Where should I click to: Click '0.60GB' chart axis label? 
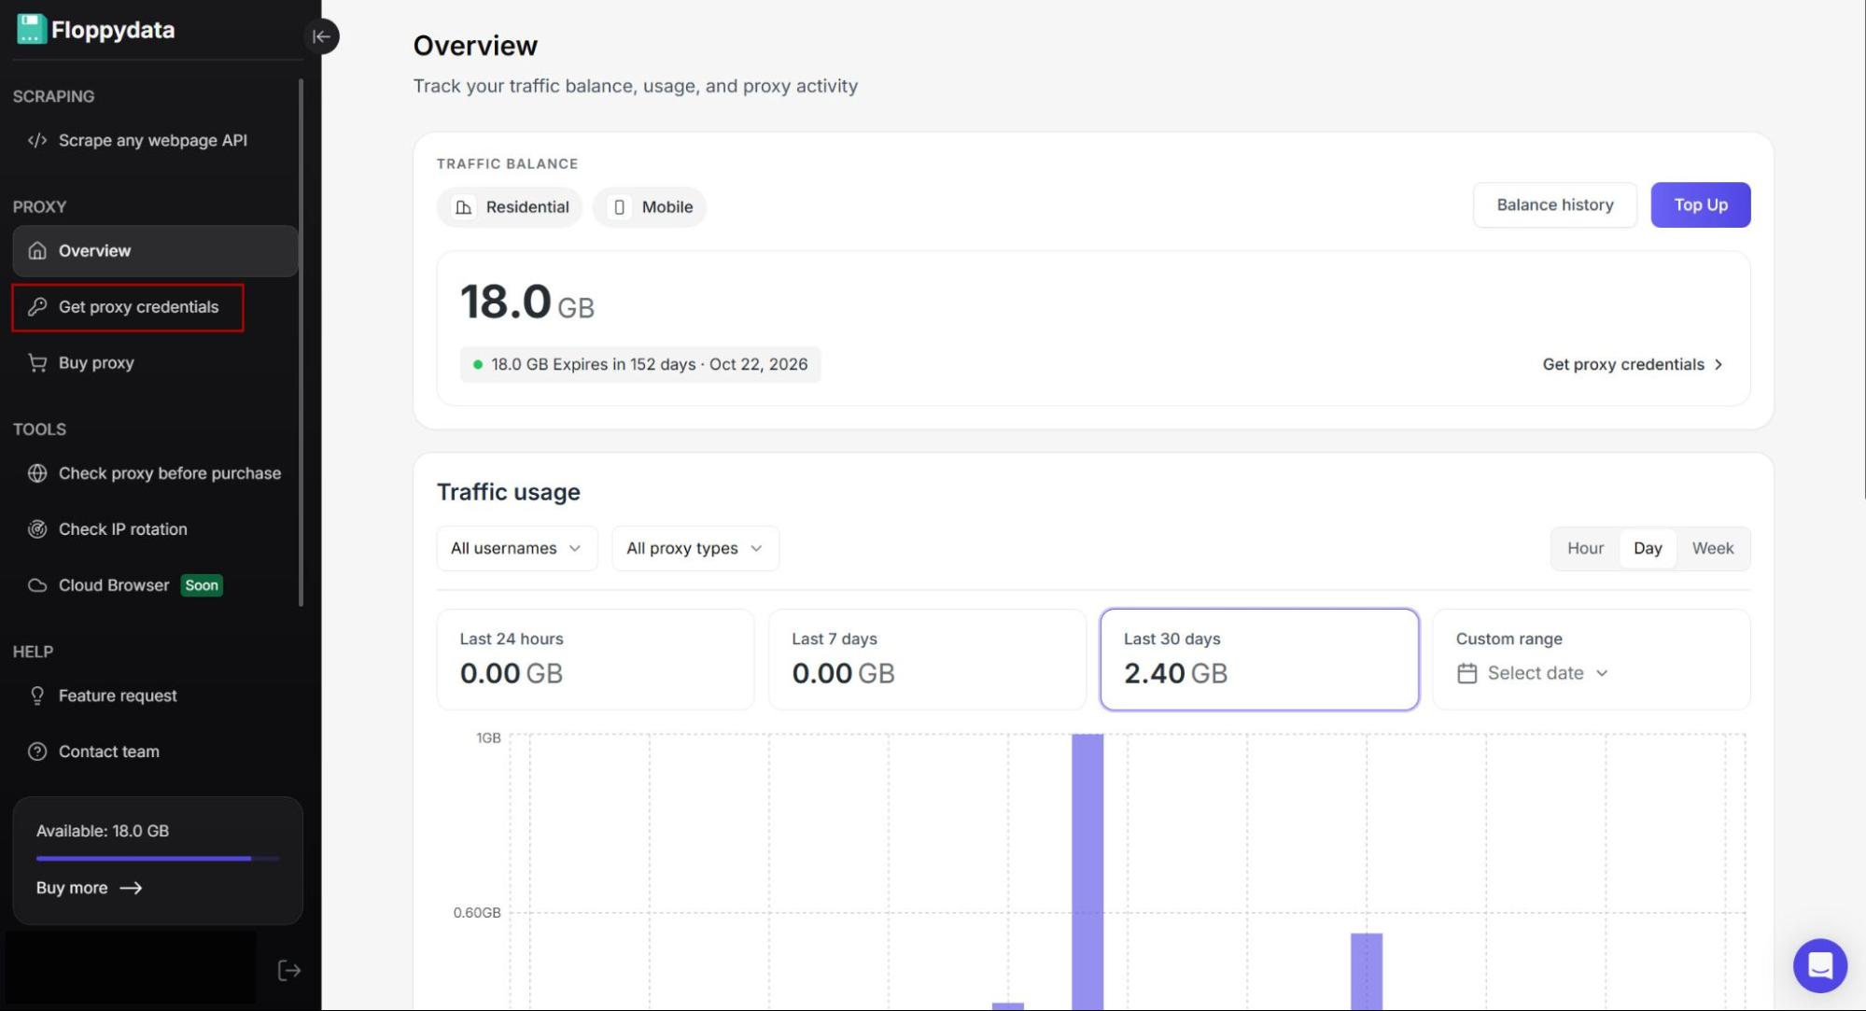tap(477, 912)
